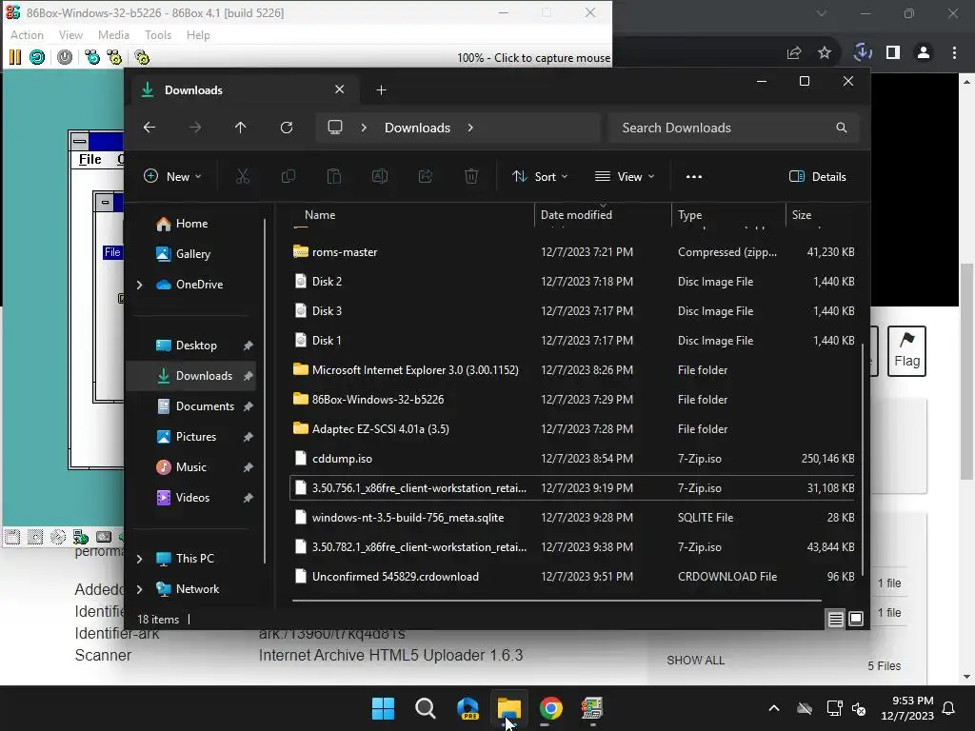975x731 pixels.
Task: Select the cddump.iso file
Action: (x=572, y=459)
